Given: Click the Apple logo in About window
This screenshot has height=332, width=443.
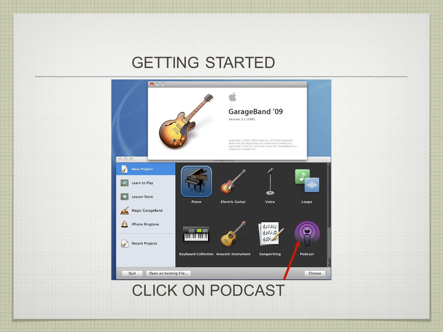Looking at the screenshot, I should click(233, 97).
